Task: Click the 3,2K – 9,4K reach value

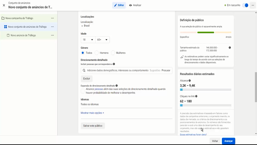Action: coord(188,85)
